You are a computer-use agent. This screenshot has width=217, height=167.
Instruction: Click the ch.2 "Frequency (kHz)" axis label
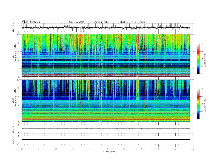click(15, 97)
